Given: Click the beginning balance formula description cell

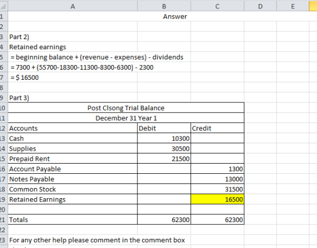Looking at the screenshot, I should point(97,57).
